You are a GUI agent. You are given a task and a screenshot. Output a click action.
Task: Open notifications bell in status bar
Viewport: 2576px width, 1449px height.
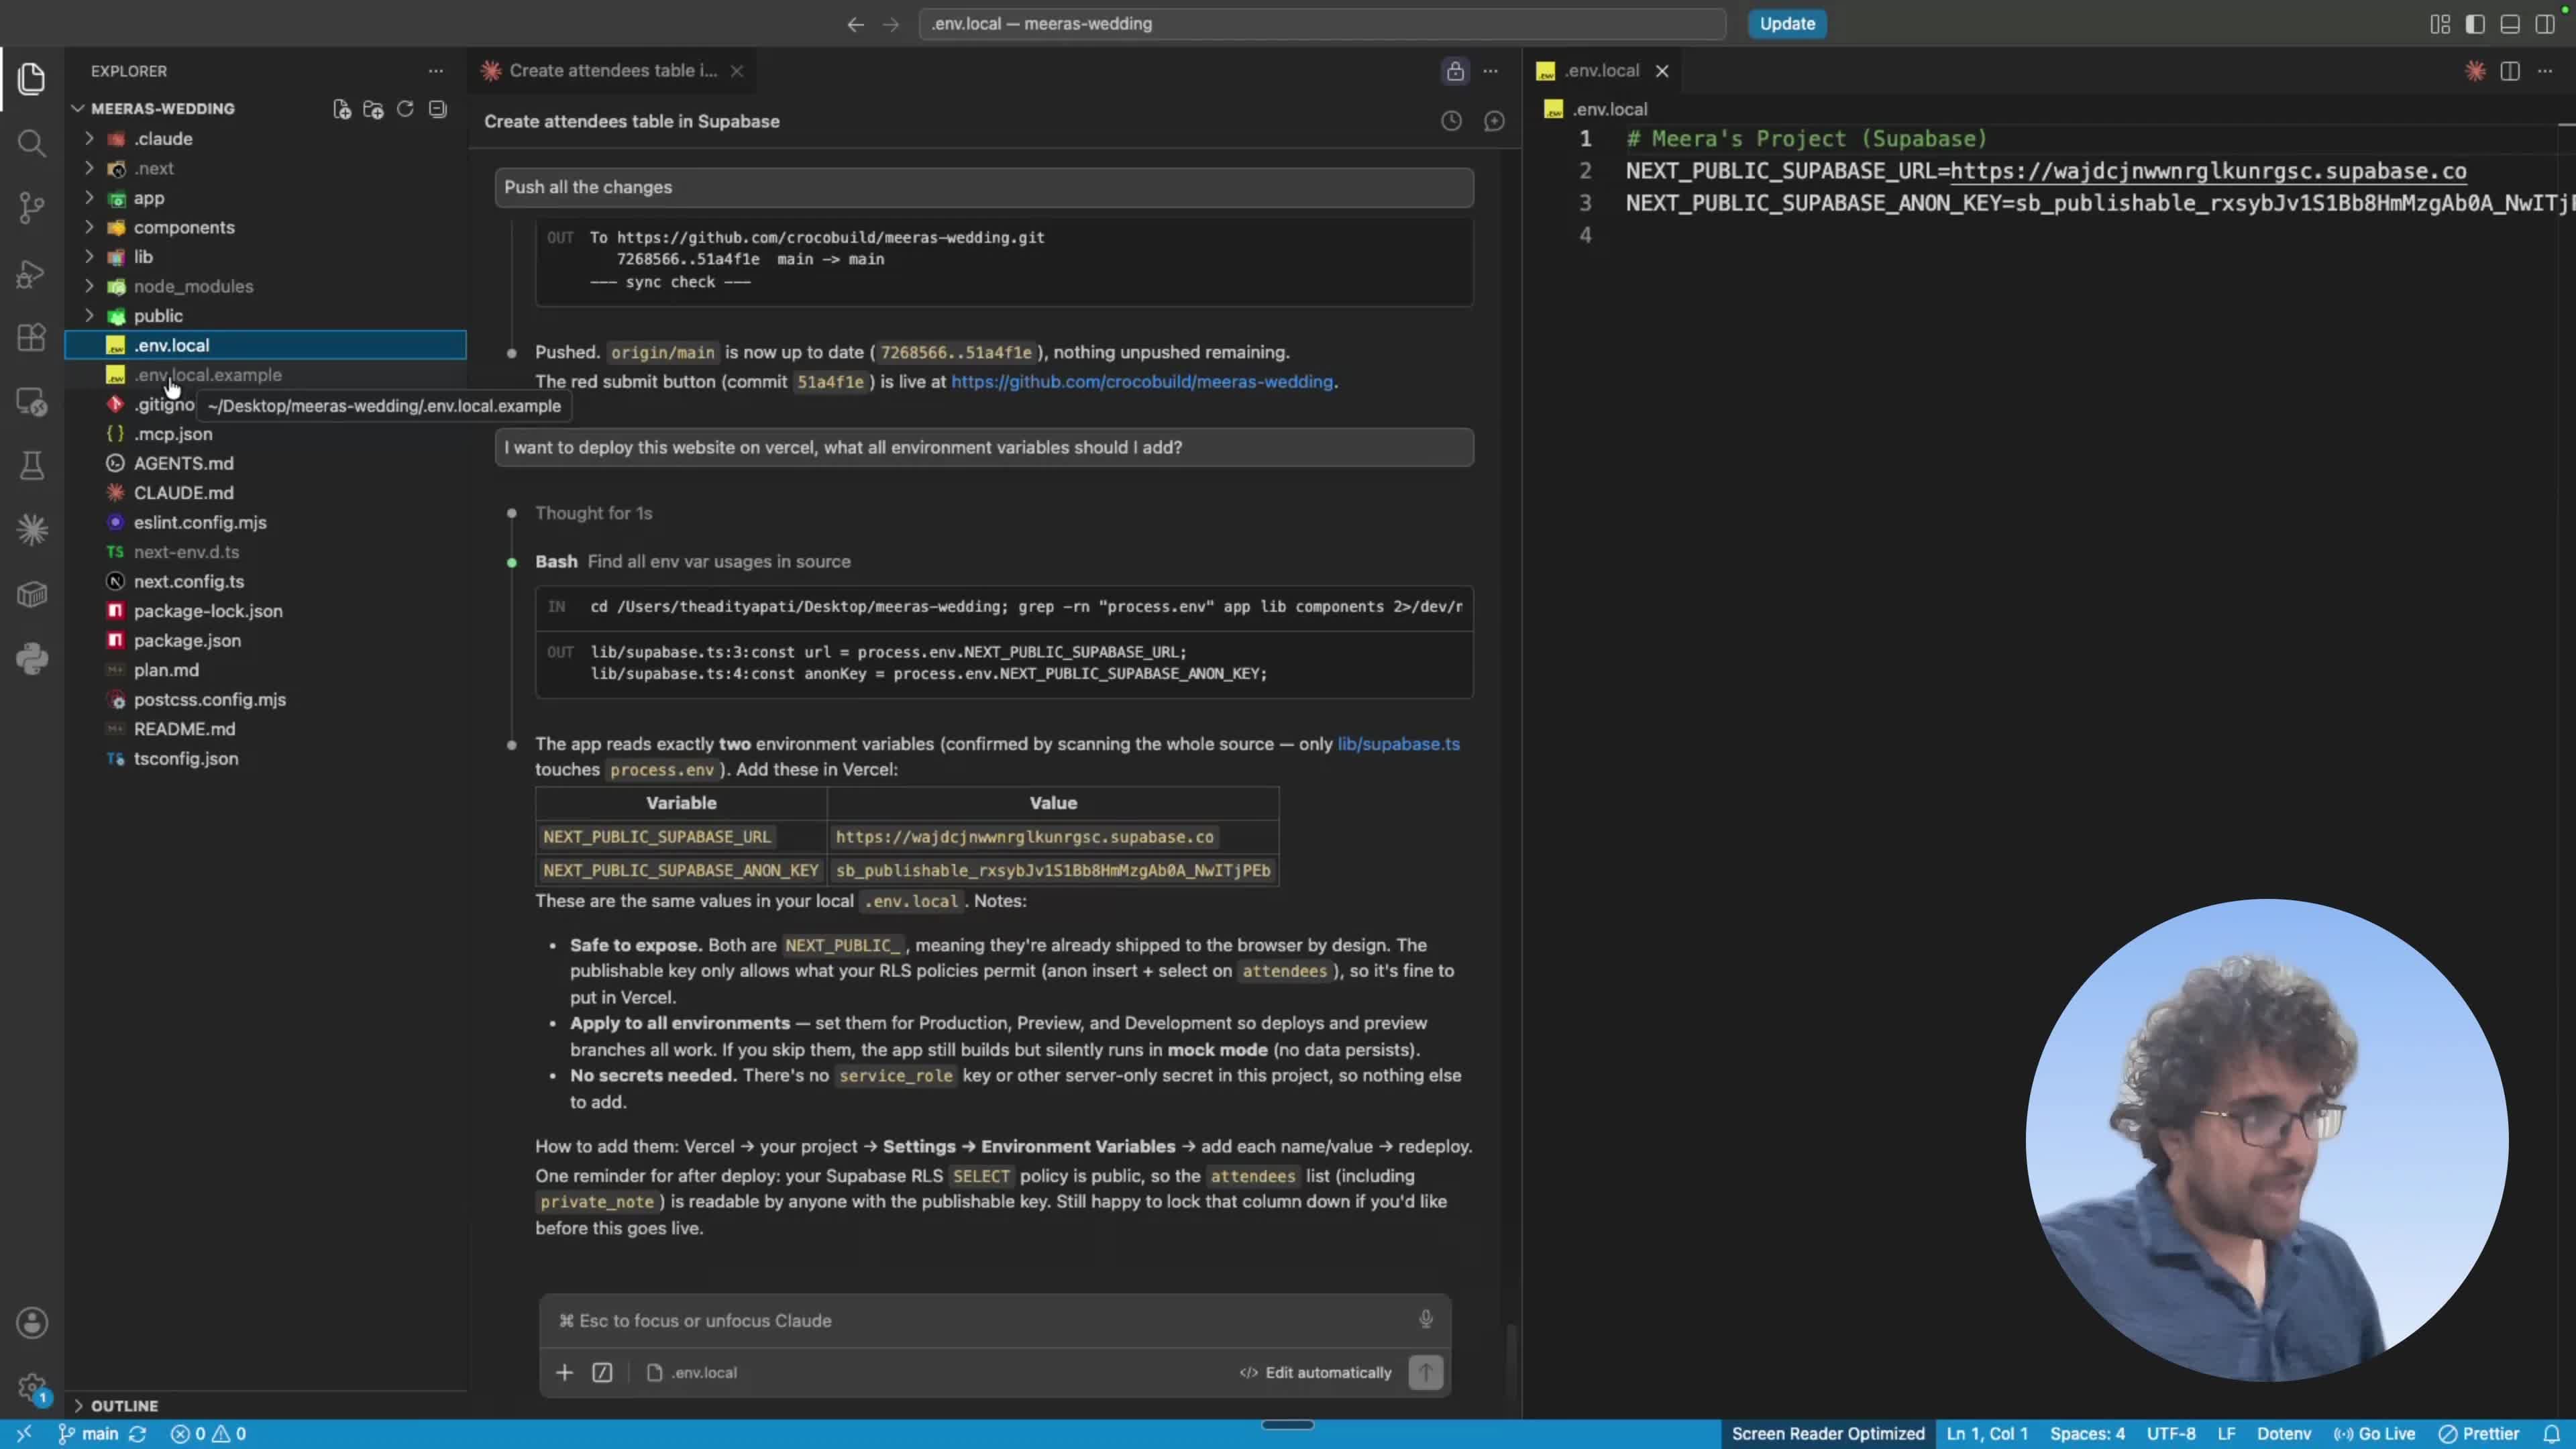coord(2551,1434)
